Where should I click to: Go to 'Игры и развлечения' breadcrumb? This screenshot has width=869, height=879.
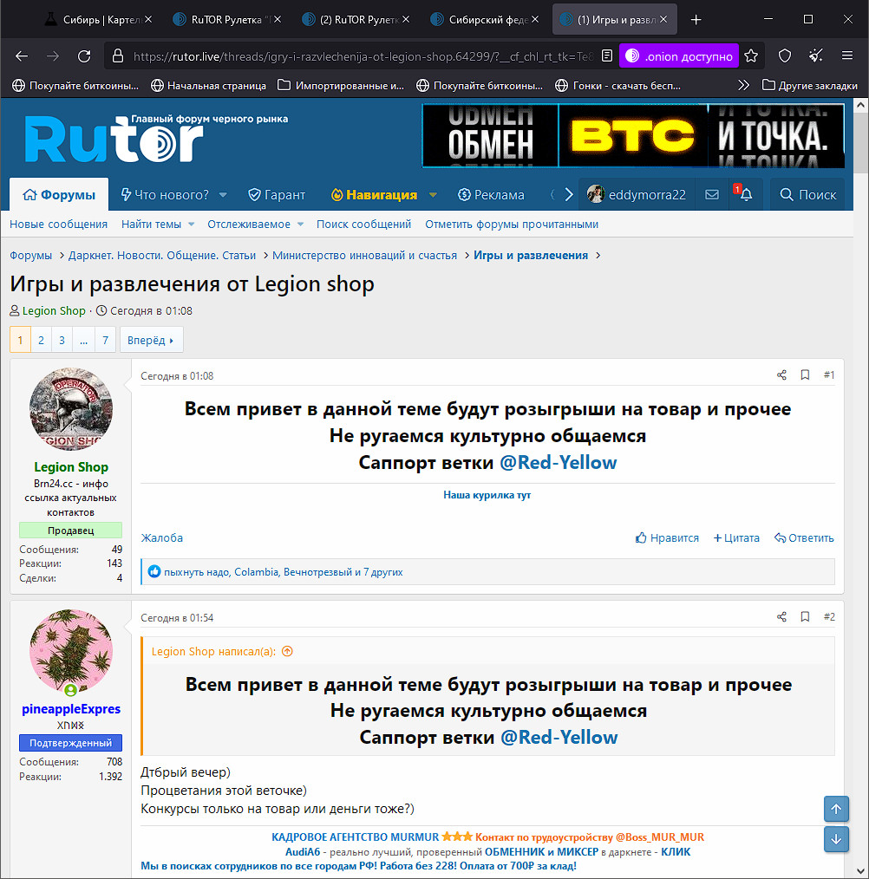(x=531, y=255)
